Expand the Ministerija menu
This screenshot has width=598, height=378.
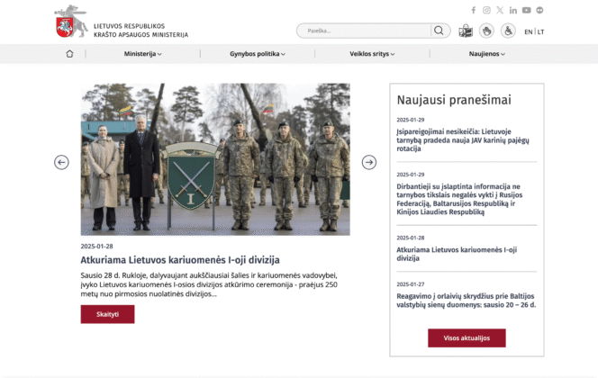[x=142, y=54]
